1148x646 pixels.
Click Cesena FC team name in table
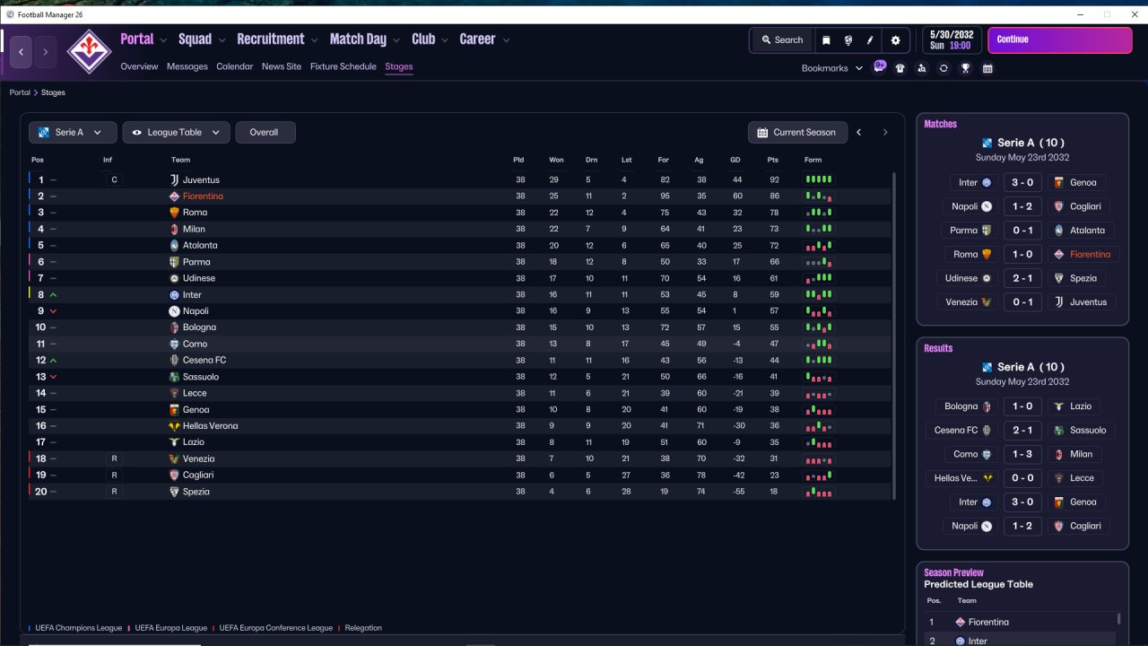click(204, 361)
